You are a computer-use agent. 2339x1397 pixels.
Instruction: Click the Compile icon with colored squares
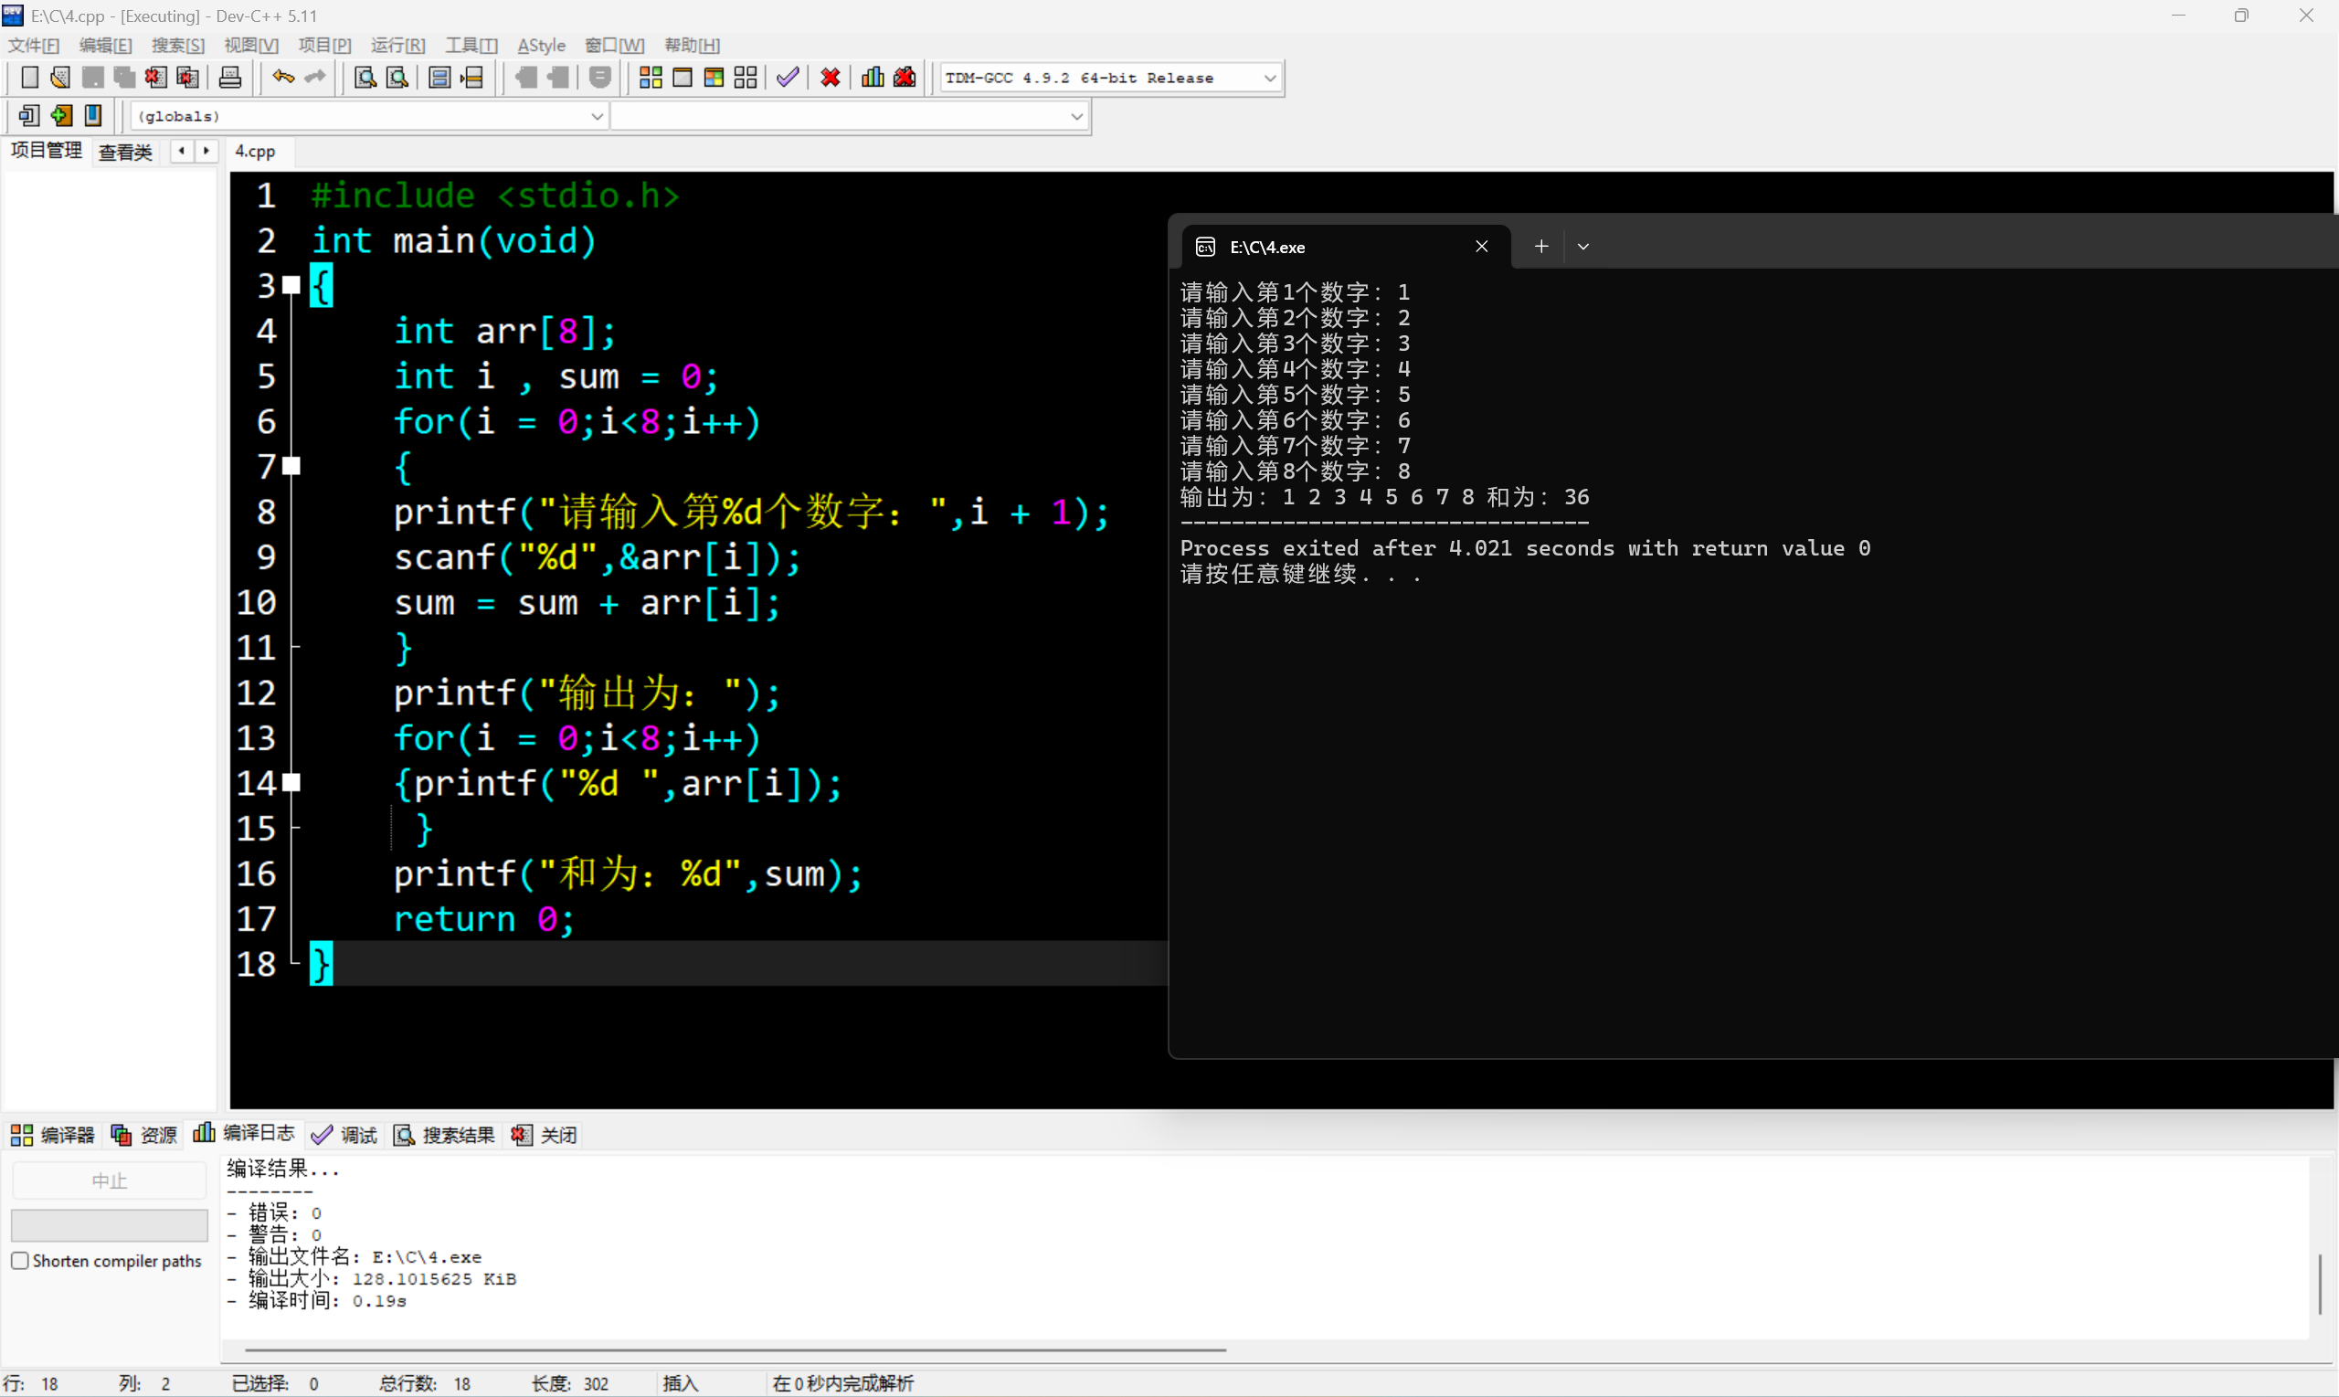pyautogui.click(x=650, y=77)
